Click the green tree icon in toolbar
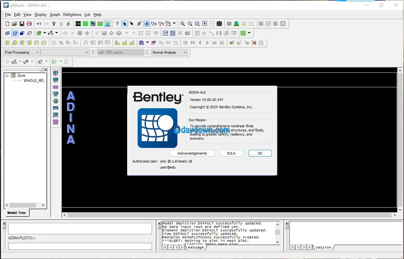The image size is (404, 259). [236, 24]
